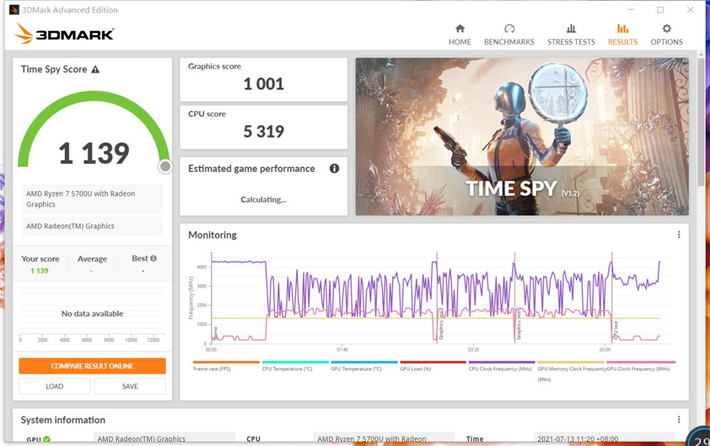The image size is (710, 446).
Task: Open the Home icon in navigation
Action: point(459,29)
